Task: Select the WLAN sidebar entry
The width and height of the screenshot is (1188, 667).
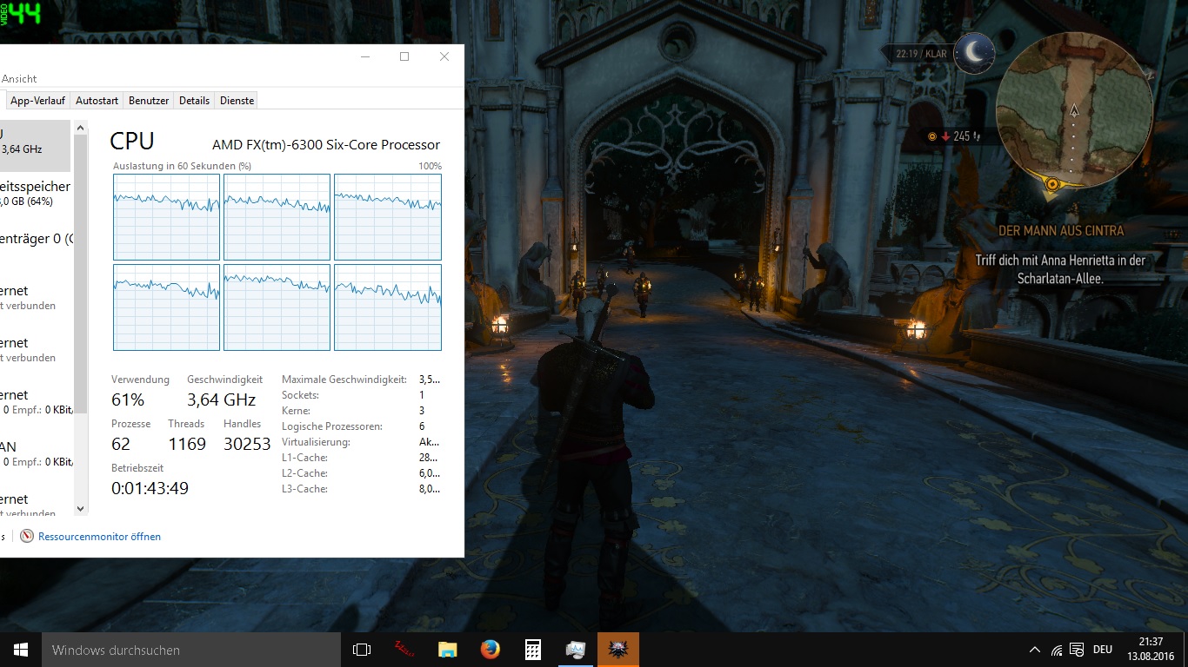Action: pos(35,453)
